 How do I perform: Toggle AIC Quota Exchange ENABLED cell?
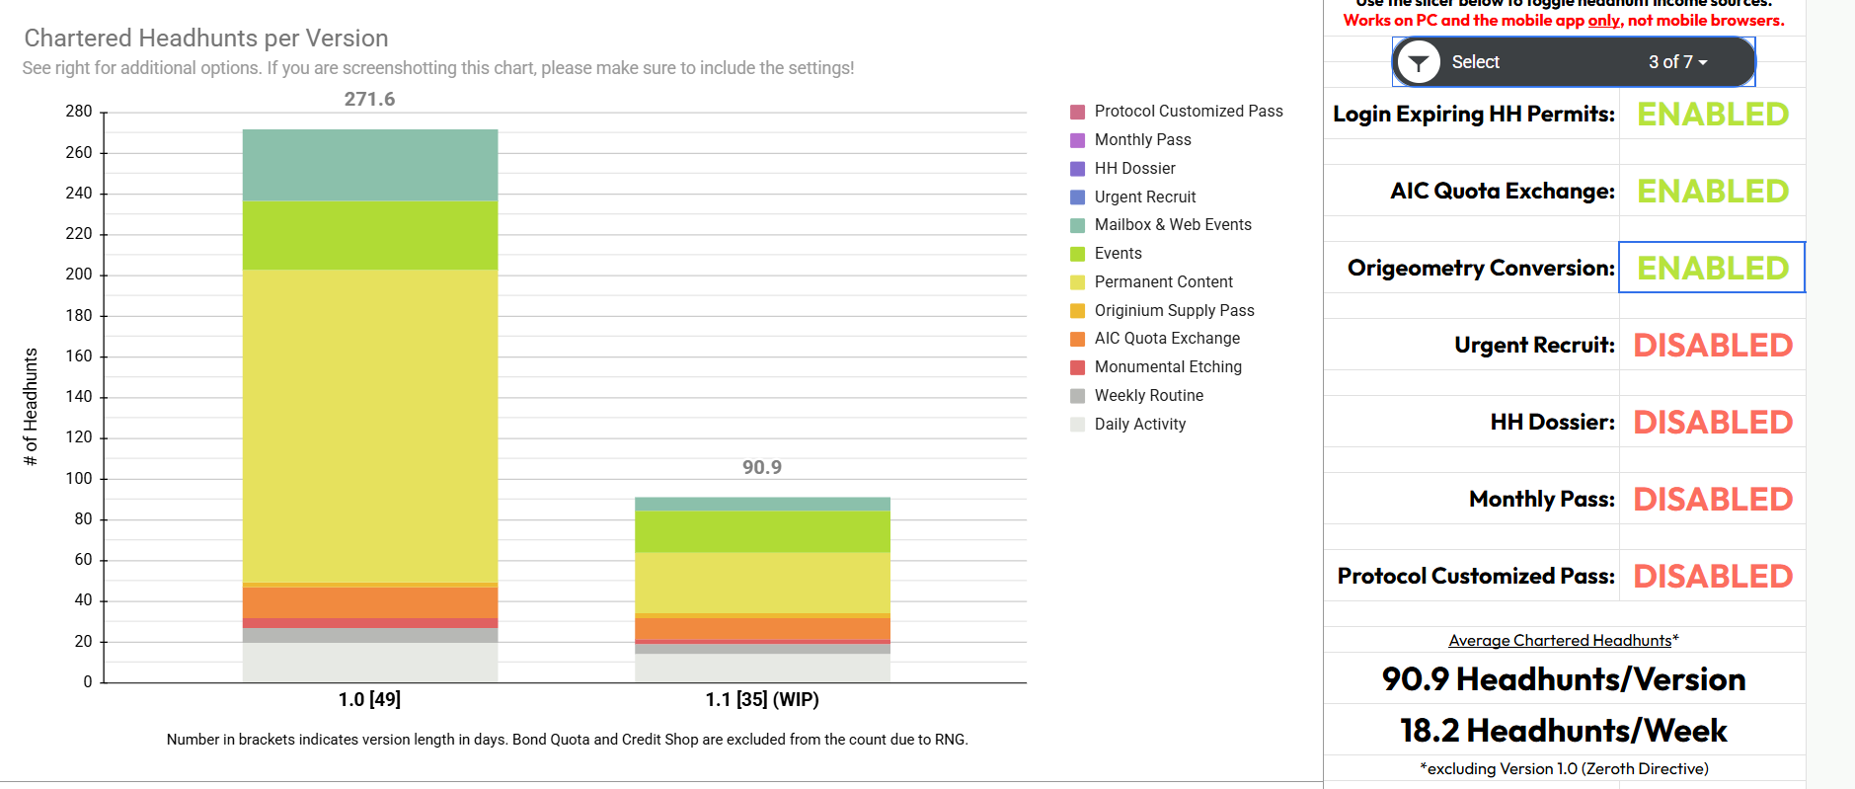[x=1712, y=192]
